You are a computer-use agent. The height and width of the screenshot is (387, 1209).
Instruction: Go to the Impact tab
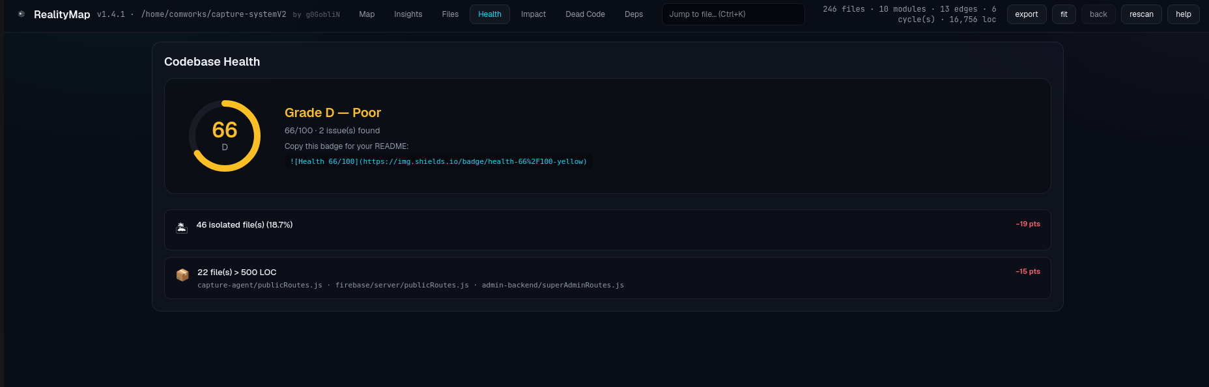[533, 14]
